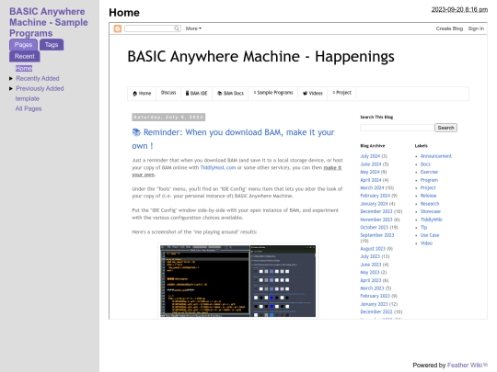
Task: Open June 2024 blog archive
Action: pos(371,164)
